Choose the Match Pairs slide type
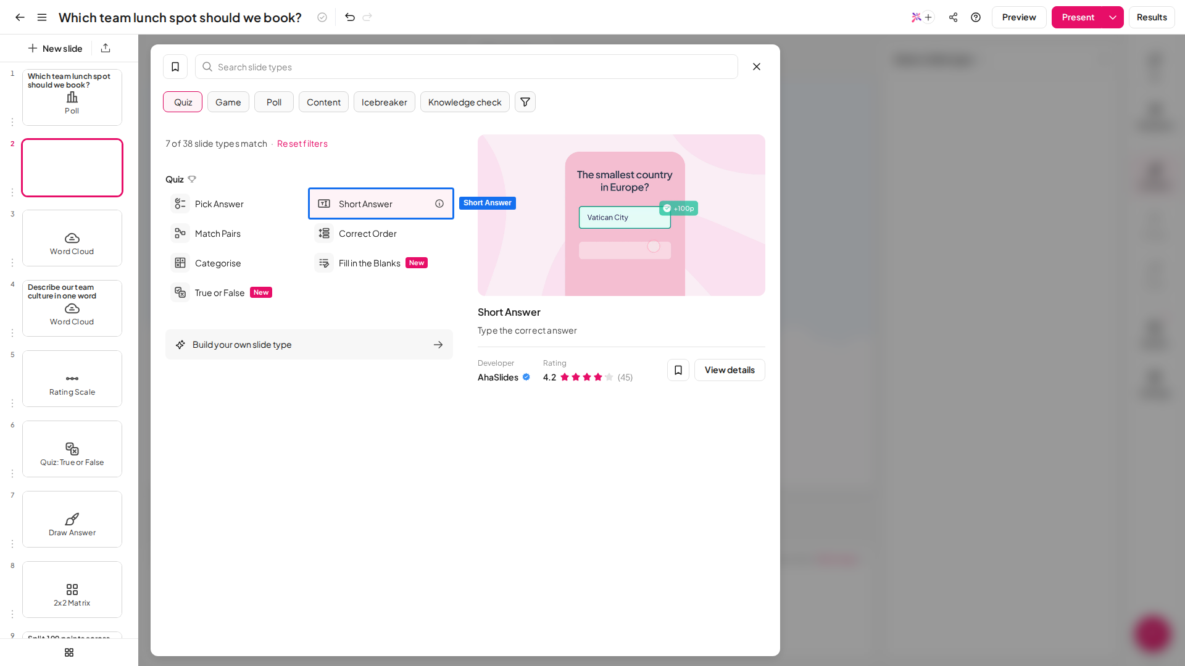Viewport: 1185px width, 666px height. pos(237,234)
